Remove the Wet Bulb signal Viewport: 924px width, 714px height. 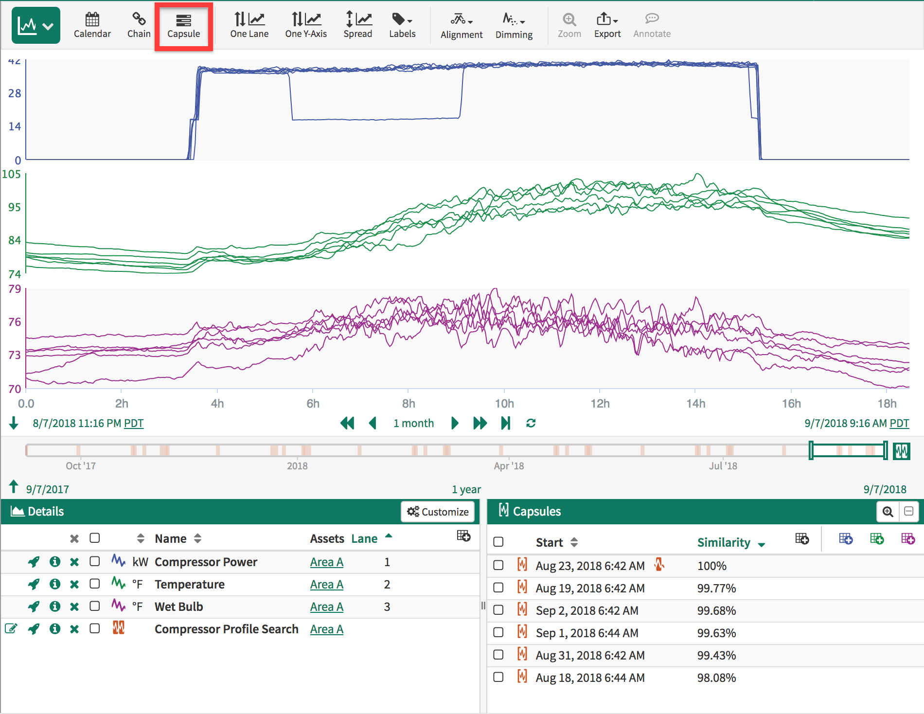tap(74, 607)
